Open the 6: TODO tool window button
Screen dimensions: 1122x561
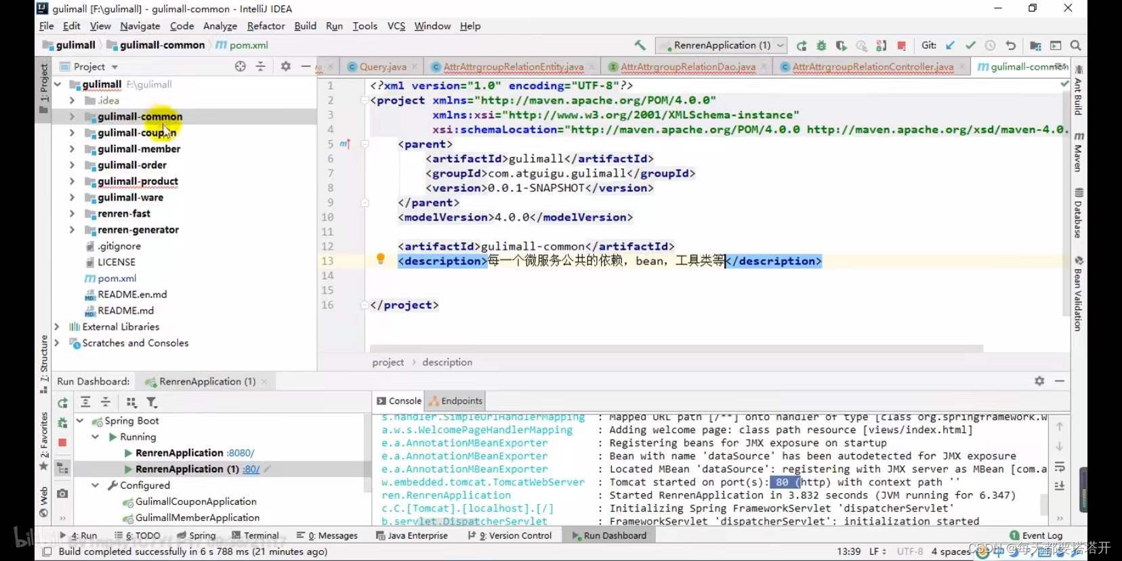[138, 535]
